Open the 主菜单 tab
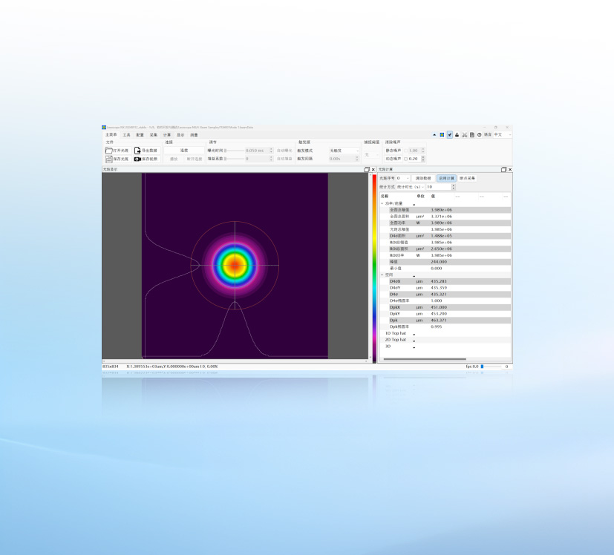This screenshot has height=555, width=614. click(111, 134)
